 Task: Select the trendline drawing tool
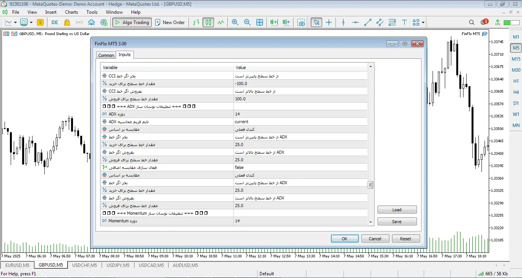[368, 22]
